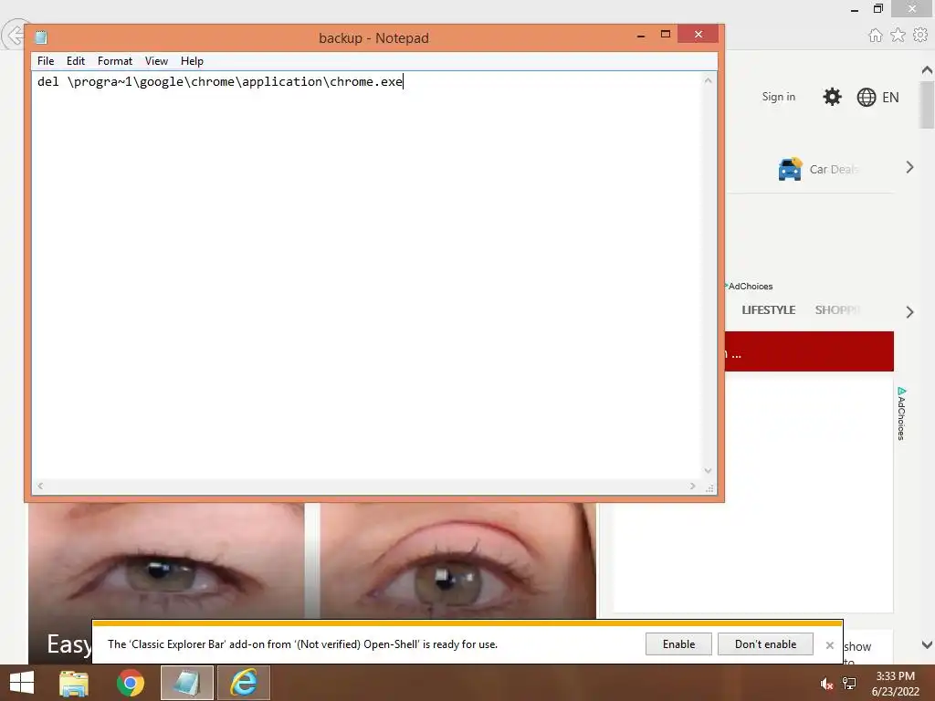Open Internet Explorer Tools gear icon

(x=920, y=36)
